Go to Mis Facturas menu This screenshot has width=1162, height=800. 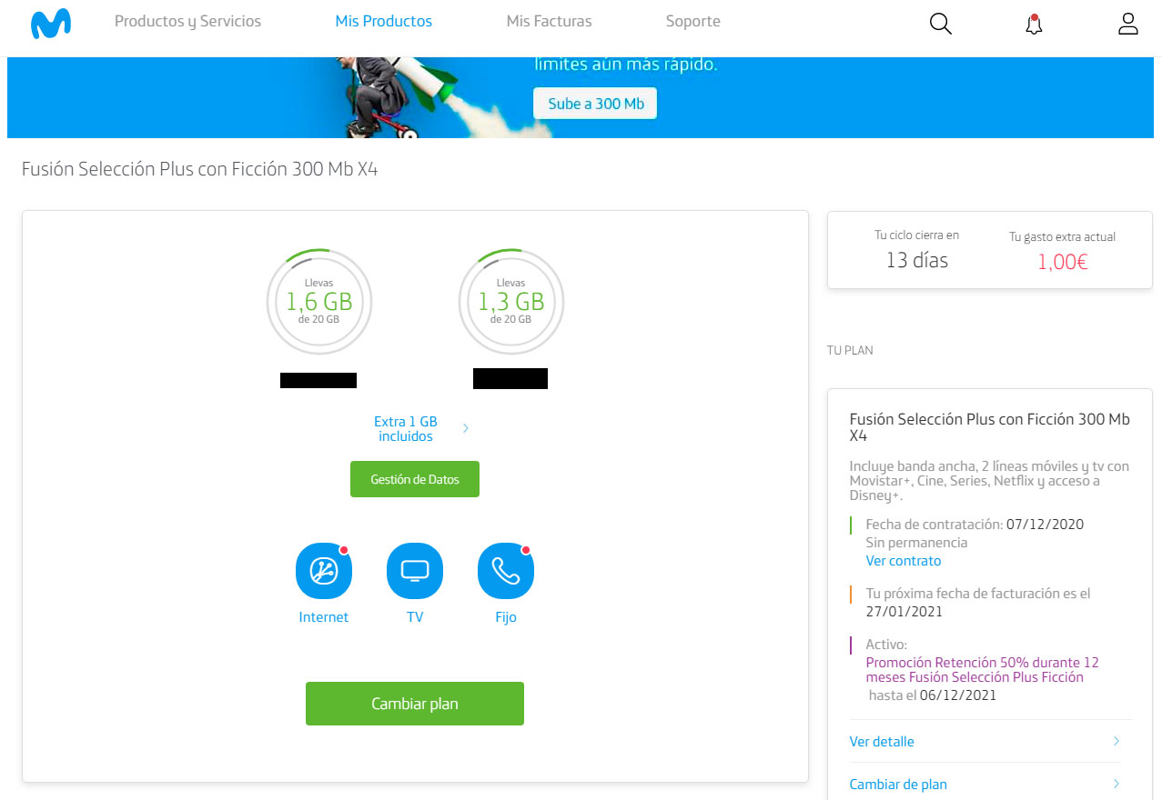(549, 21)
